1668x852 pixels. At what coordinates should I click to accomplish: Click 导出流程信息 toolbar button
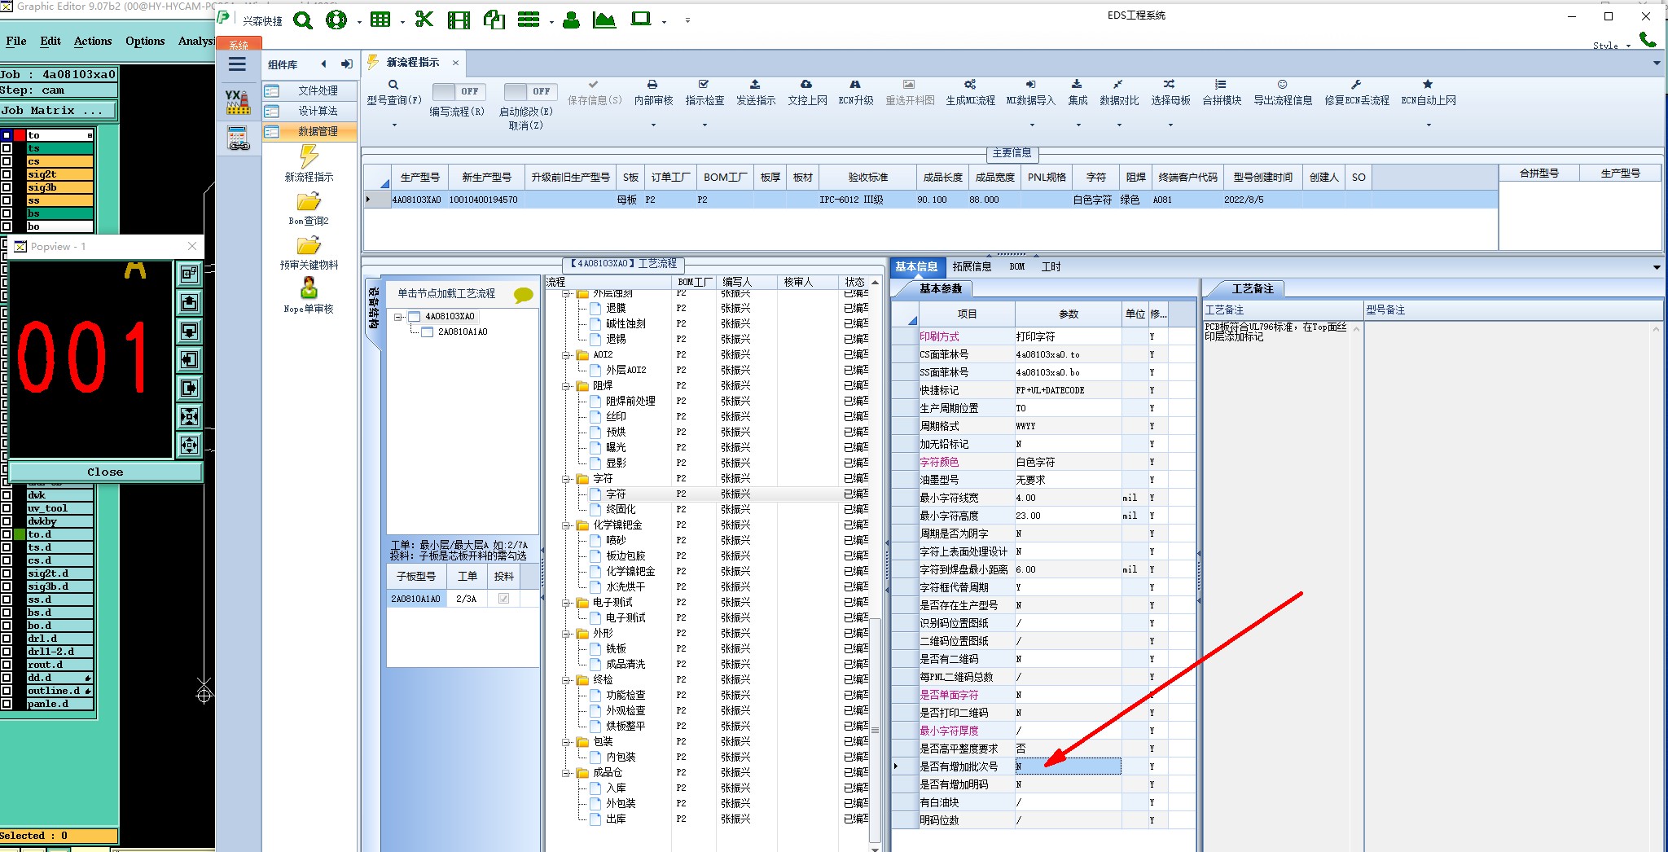(1283, 92)
